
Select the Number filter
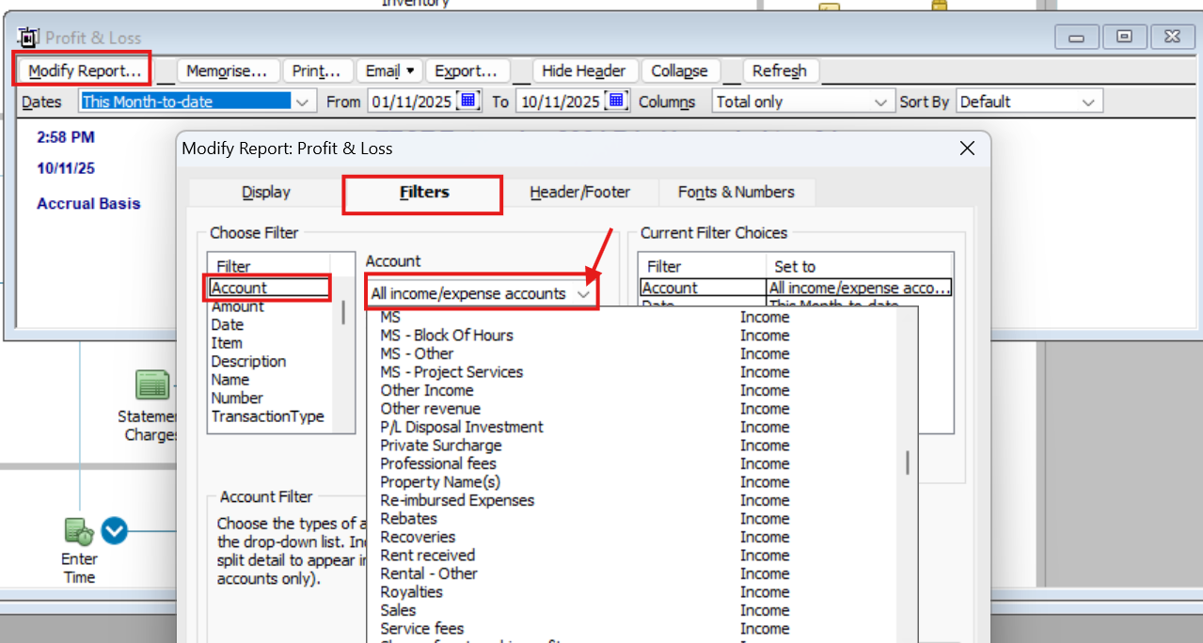(x=237, y=398)
